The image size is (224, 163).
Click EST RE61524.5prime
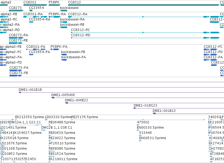point(62,154)
